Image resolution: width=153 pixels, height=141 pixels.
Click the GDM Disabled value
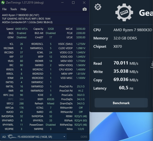coord(21,37)
